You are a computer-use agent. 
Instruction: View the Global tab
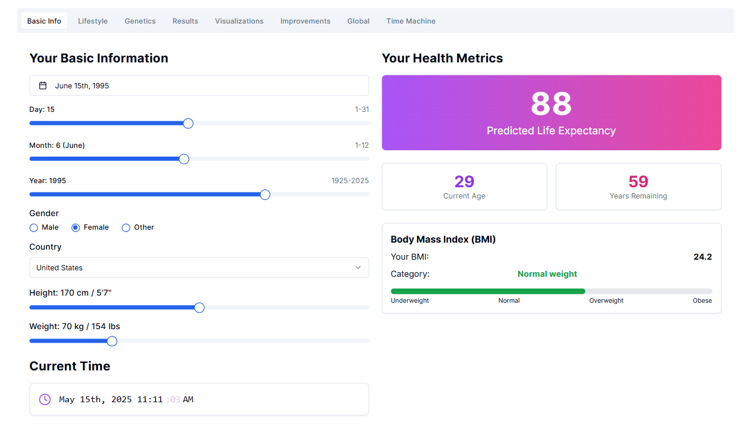pos(358,21)
